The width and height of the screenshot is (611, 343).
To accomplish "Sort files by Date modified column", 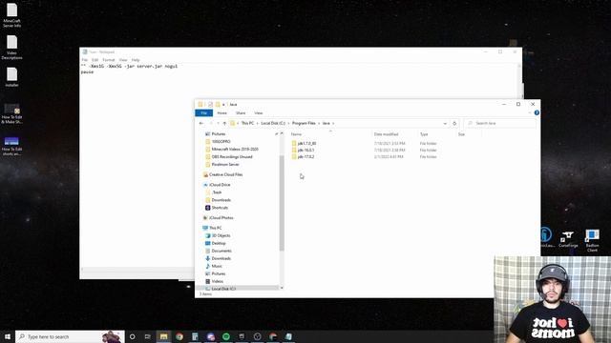I will click(386, 134).
